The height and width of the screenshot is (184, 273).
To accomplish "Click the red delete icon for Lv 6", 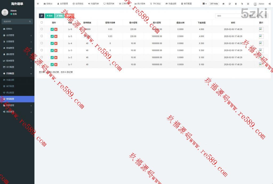I will pyautogui.click(x=56, y=29).
